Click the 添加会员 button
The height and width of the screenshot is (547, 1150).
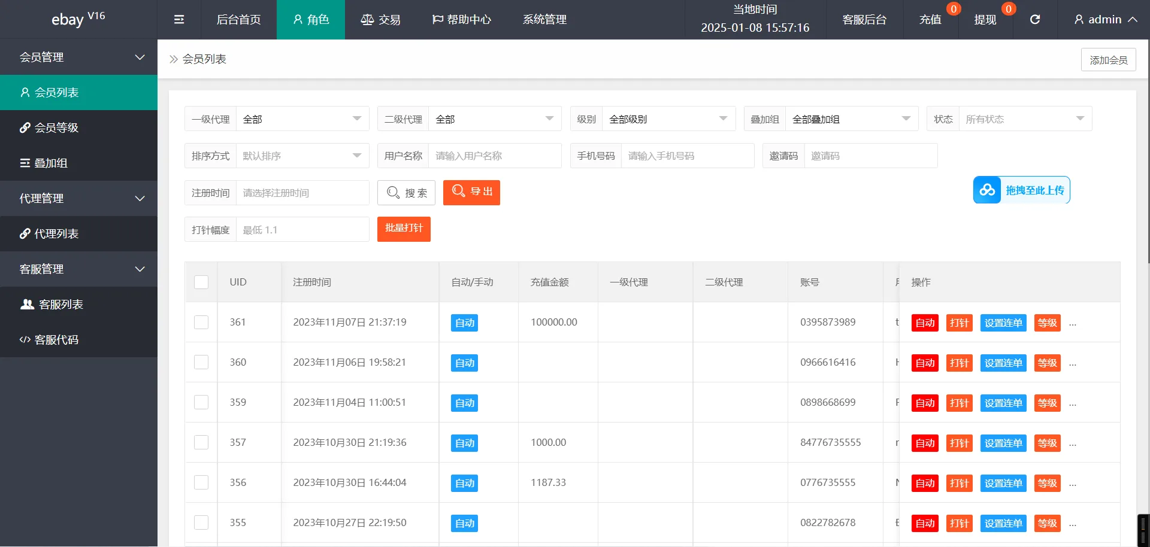coord(1108,59)
